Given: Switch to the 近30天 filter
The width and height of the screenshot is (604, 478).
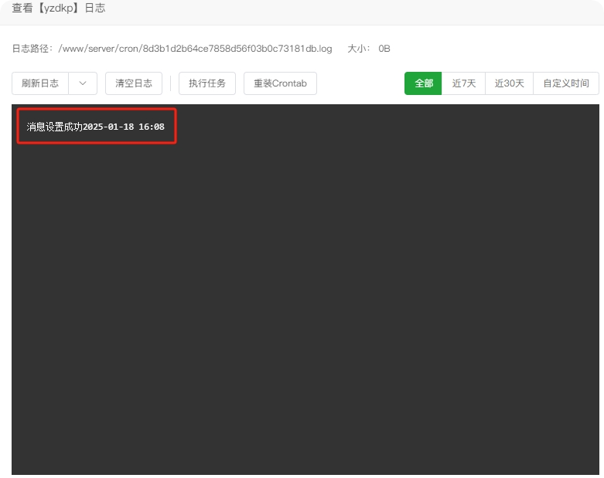Looking at the screenshot, I should click(509, 83).
